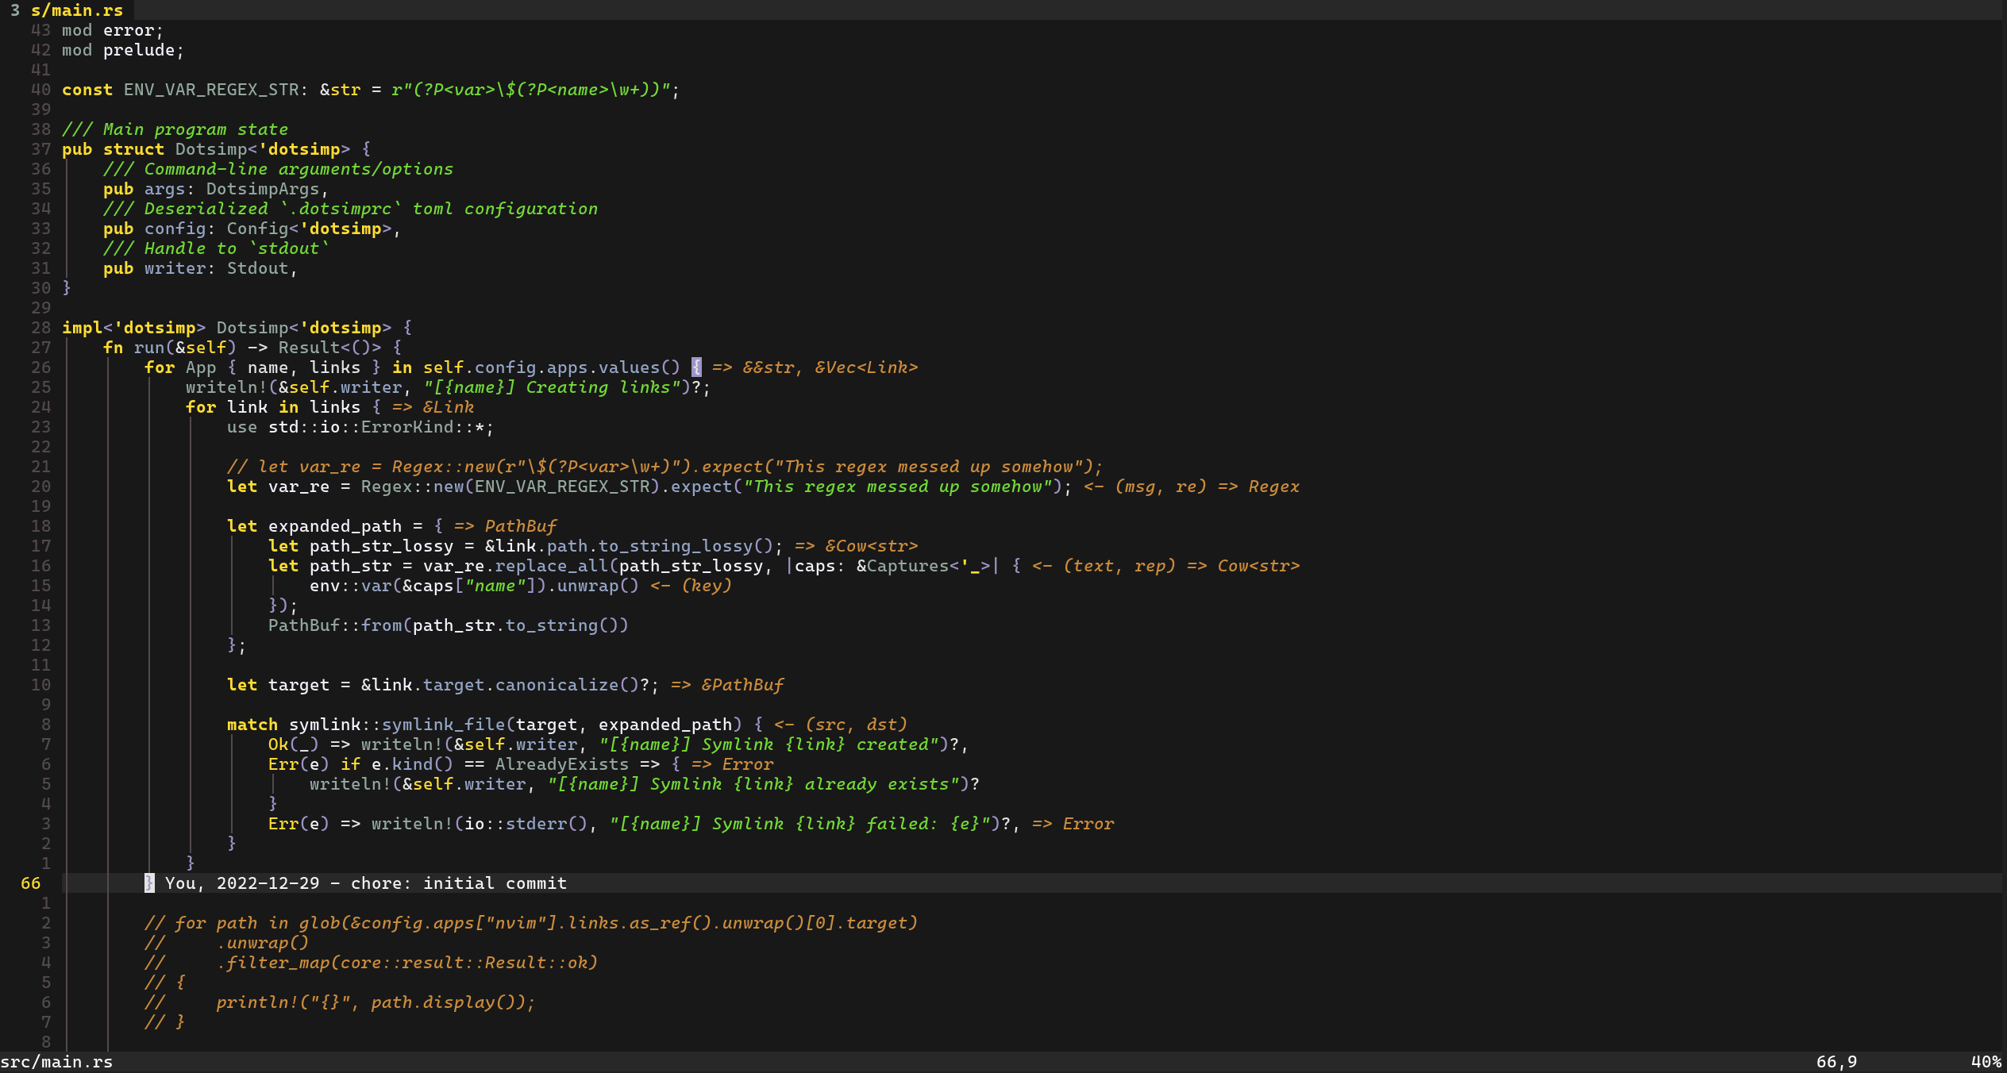Screen dimensions: 2007x1073
Task: Click 'for link in links' line
Action: [283, 407]
